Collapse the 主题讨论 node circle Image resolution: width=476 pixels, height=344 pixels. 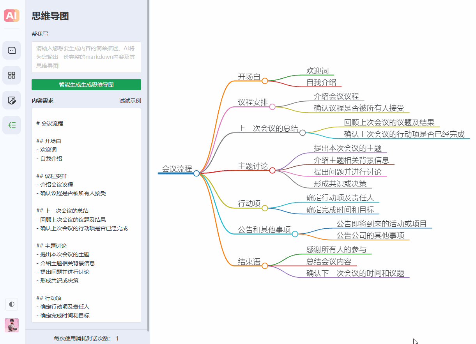tap(273, 170)
